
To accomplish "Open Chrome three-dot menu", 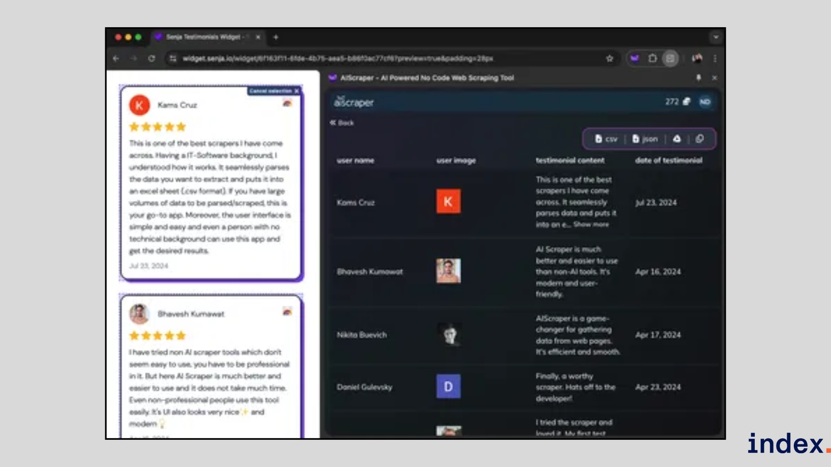I will [715, 58].
